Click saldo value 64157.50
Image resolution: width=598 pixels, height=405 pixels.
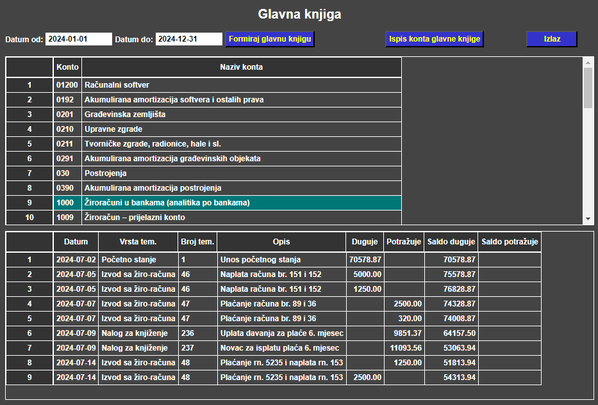(451, 333)
